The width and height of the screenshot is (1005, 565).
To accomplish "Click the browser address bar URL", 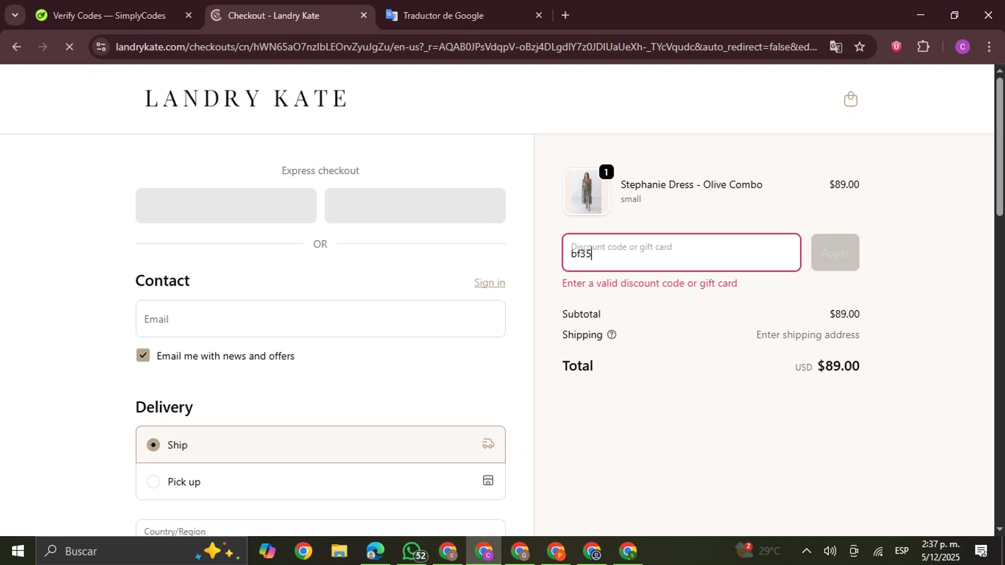I will click(x=466, y=47).
